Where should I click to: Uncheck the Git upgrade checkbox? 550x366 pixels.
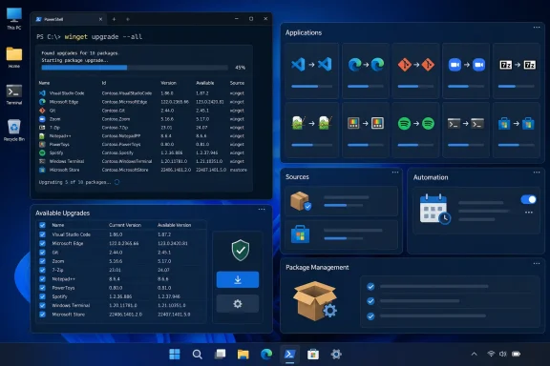(42, 253)
